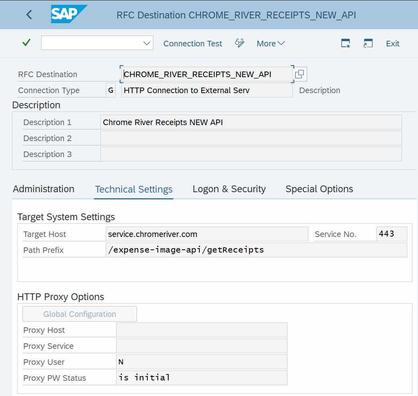Click the Description 1 text field
The height and width of the screenshot is (396, 418).
coord(251,122)
